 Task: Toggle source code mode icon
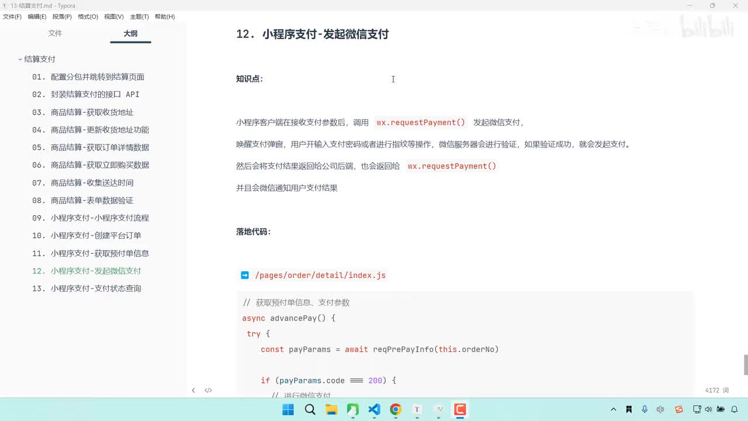pyautogui.click(x=208, y=390)
